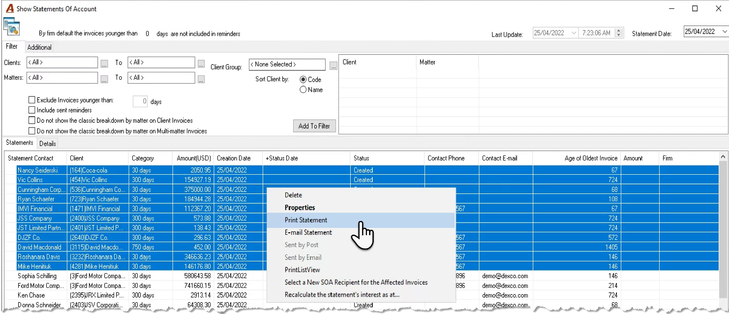Choose PrintListView menu entry

click(361, 270)
